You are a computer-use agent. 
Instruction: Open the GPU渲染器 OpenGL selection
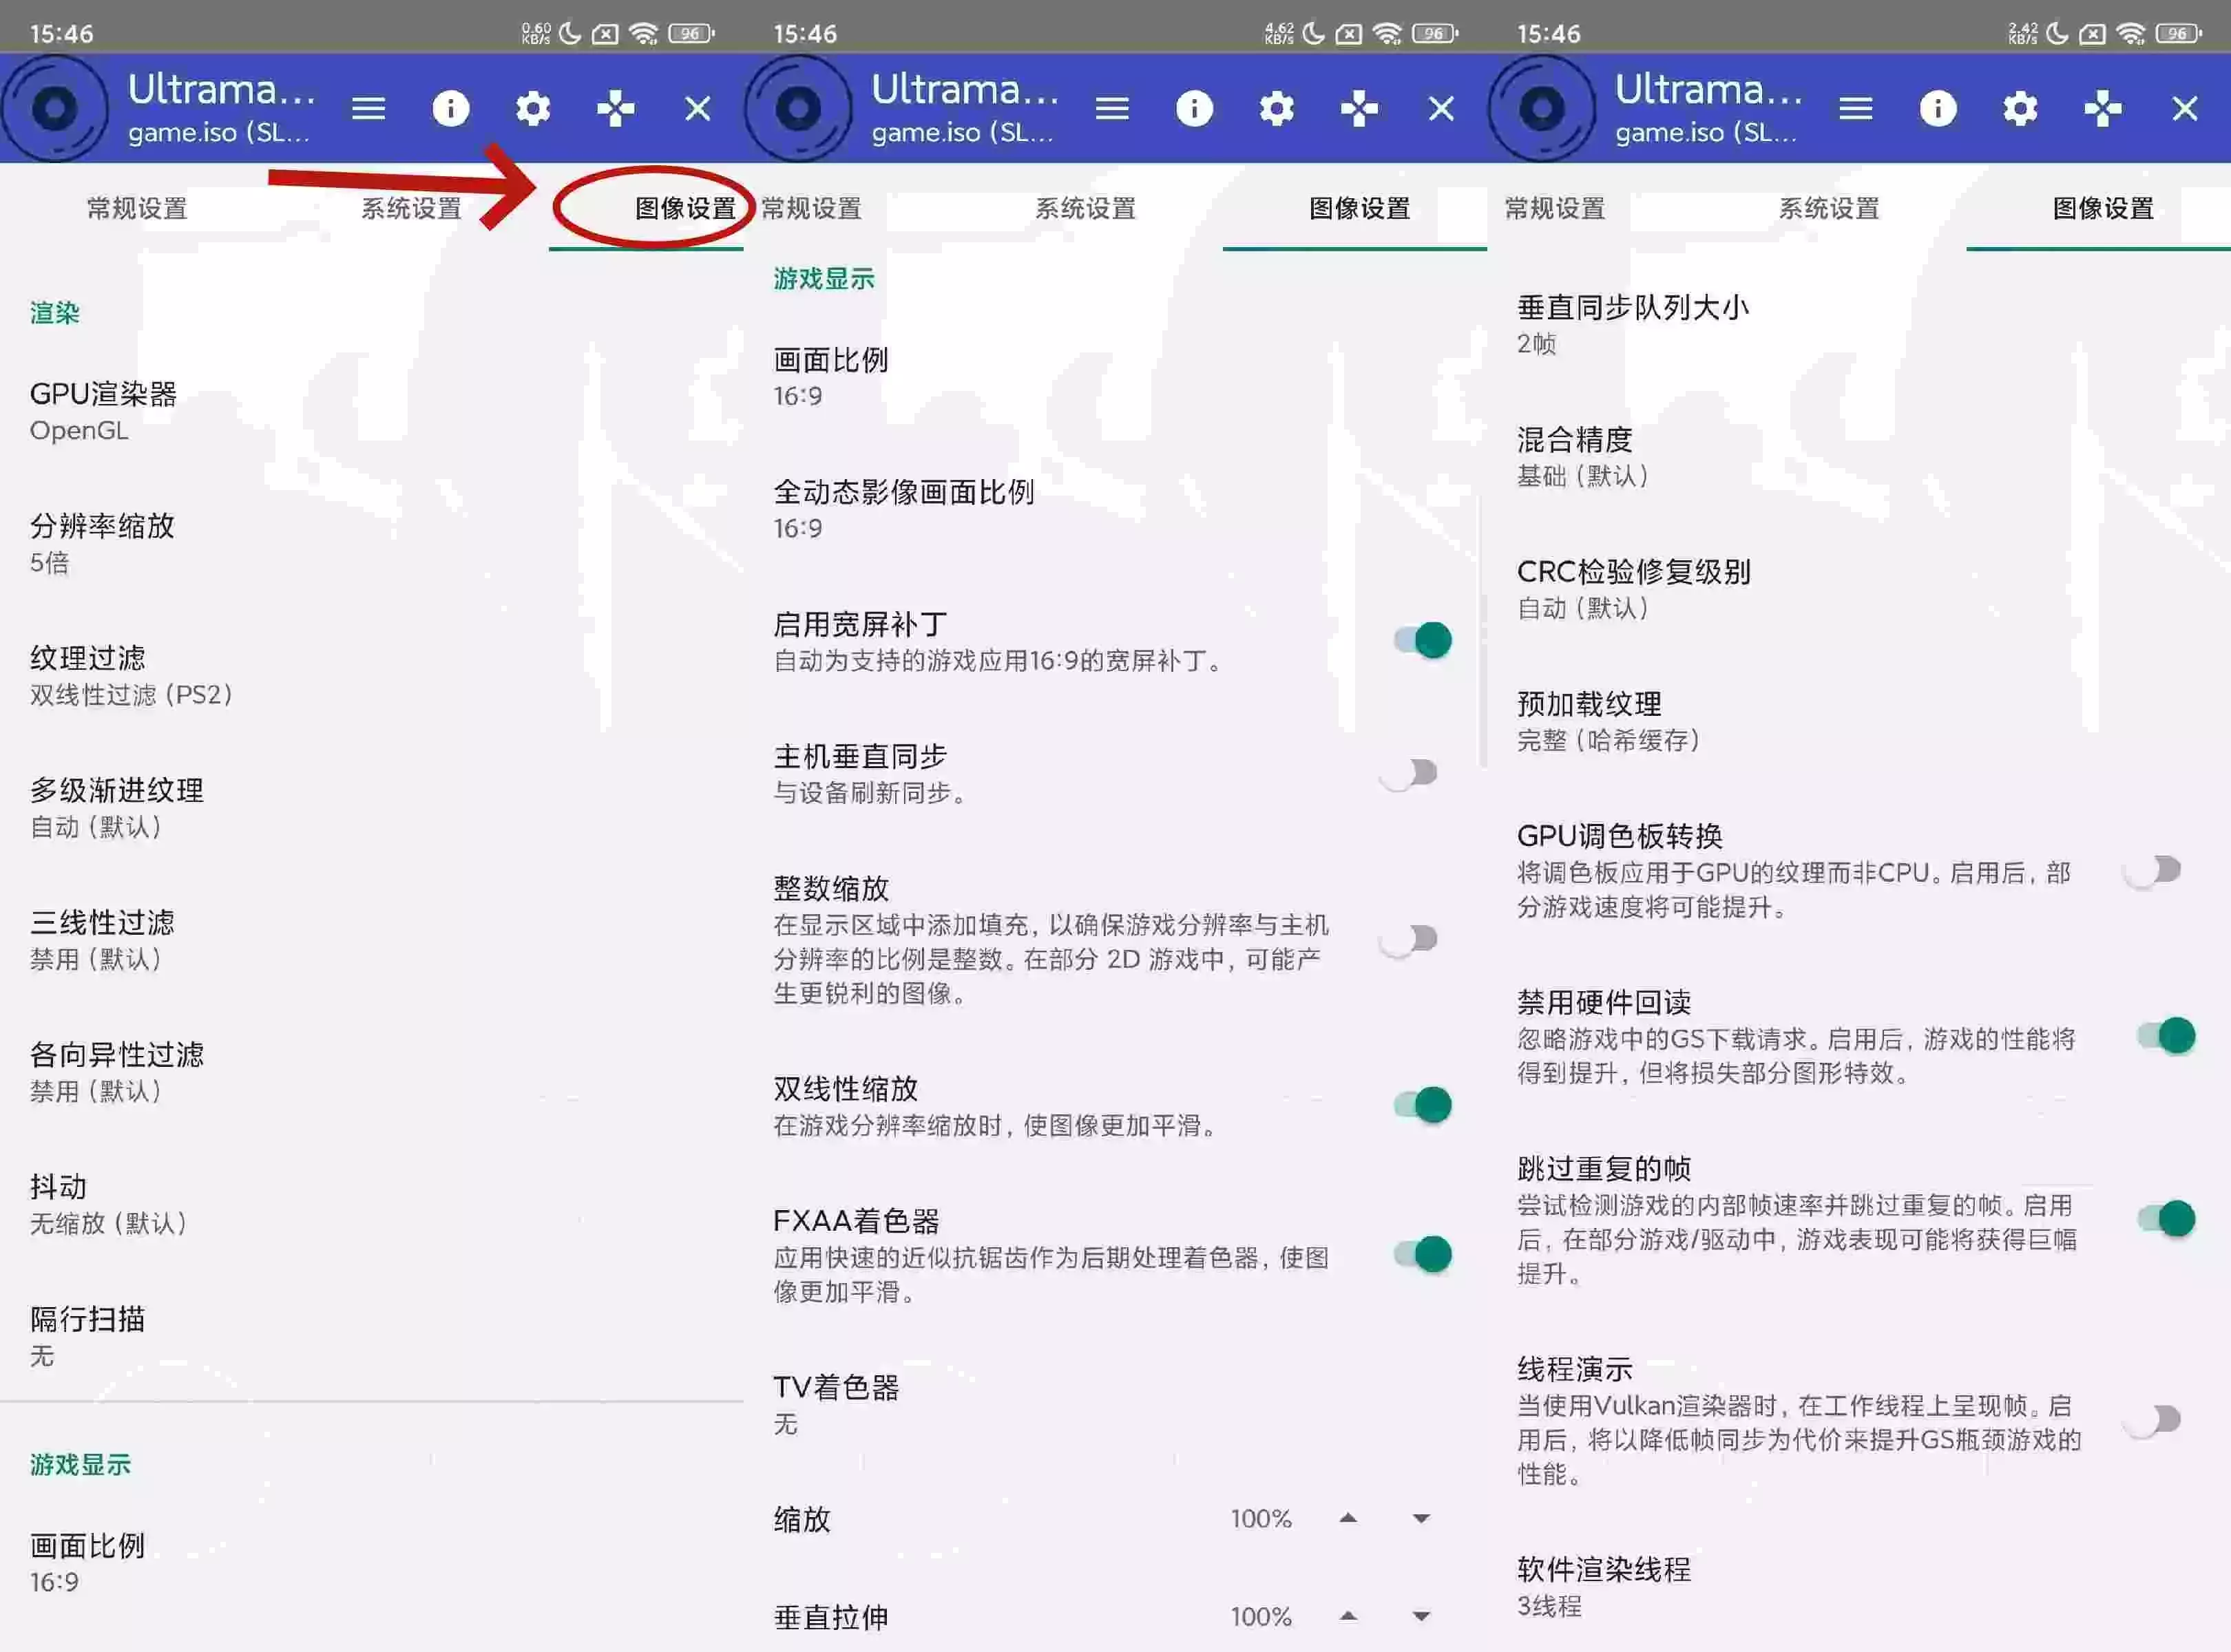pos(103,410)
